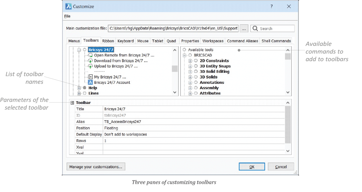Toggle the Available tools radio circle
The width and height of the screenshot is (362, 192).
point(185,50)
